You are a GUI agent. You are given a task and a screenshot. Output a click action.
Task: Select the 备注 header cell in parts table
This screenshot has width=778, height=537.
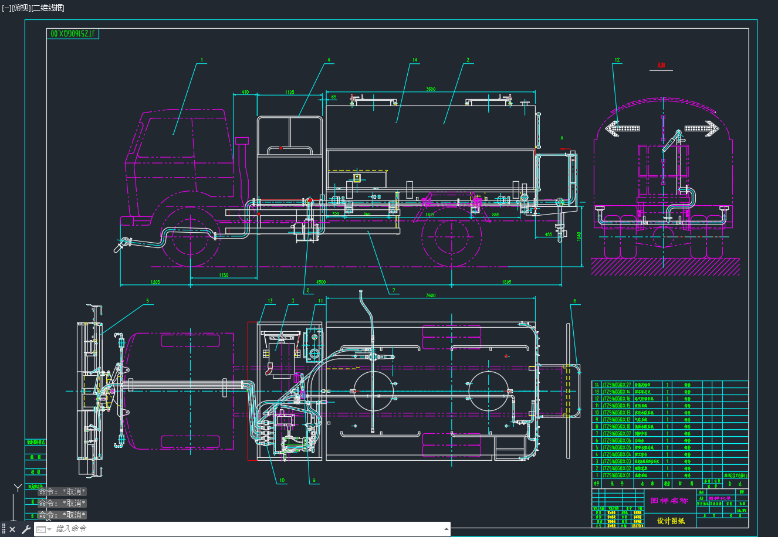click(735, 484)
